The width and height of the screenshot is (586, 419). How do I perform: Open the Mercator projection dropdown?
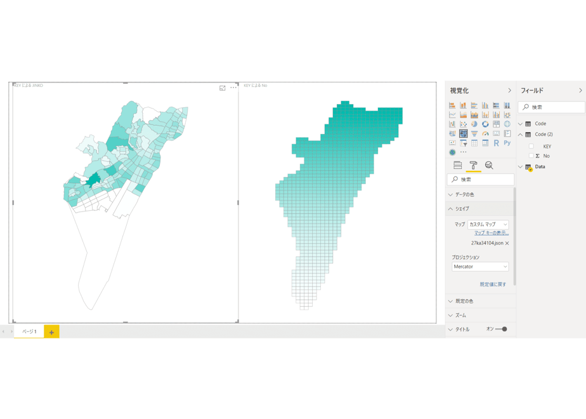pyautogui.click(x=480, y=267)
